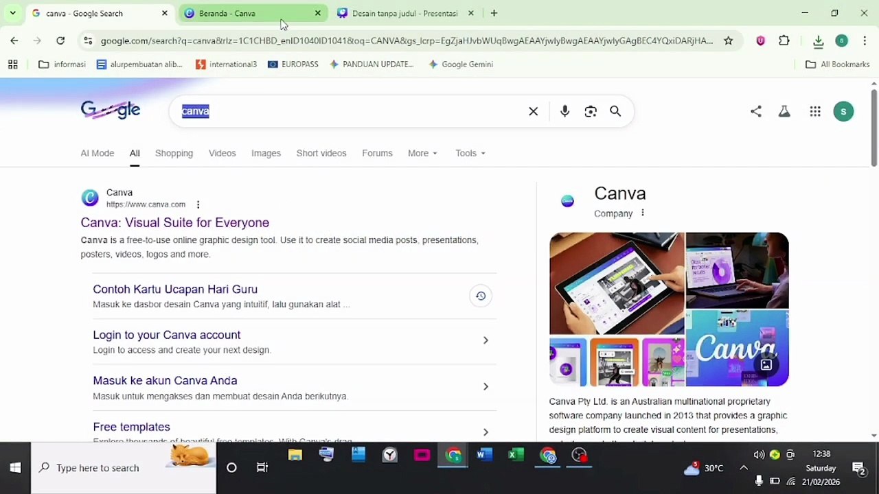This screenshot has width=879, height=494.
Task: Open the Chrome profile avatar in toolbar
Action: pos(841,40)
